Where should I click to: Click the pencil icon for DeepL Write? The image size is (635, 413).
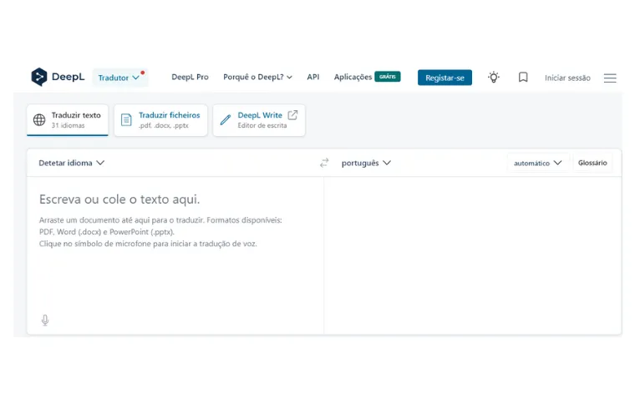click(225, 120)
